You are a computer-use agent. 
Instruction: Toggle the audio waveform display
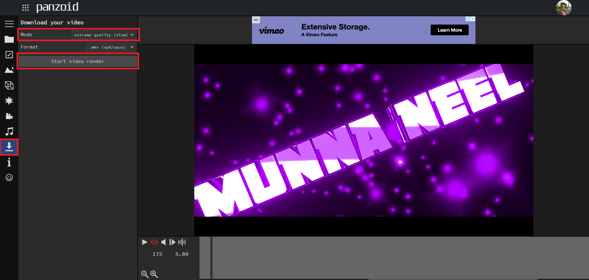[182, 242]
